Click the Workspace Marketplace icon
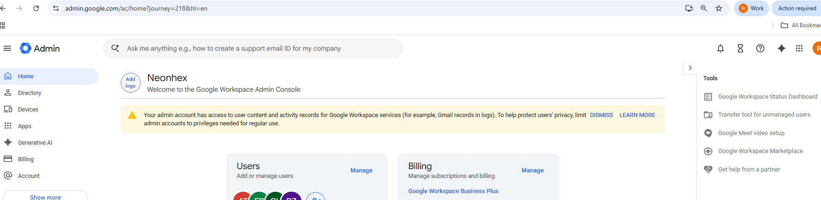 coord(708,151)
